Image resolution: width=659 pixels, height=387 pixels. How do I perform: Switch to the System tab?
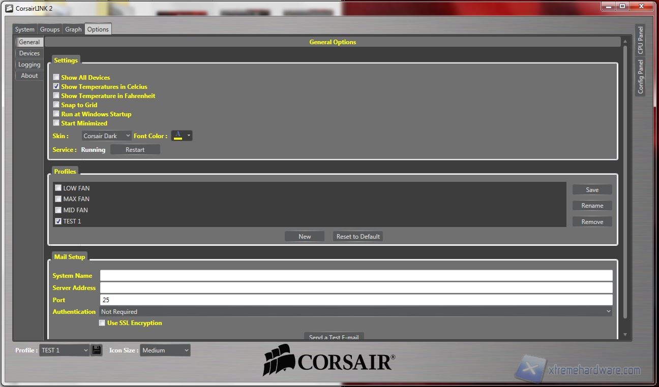[x=24, y=29]
